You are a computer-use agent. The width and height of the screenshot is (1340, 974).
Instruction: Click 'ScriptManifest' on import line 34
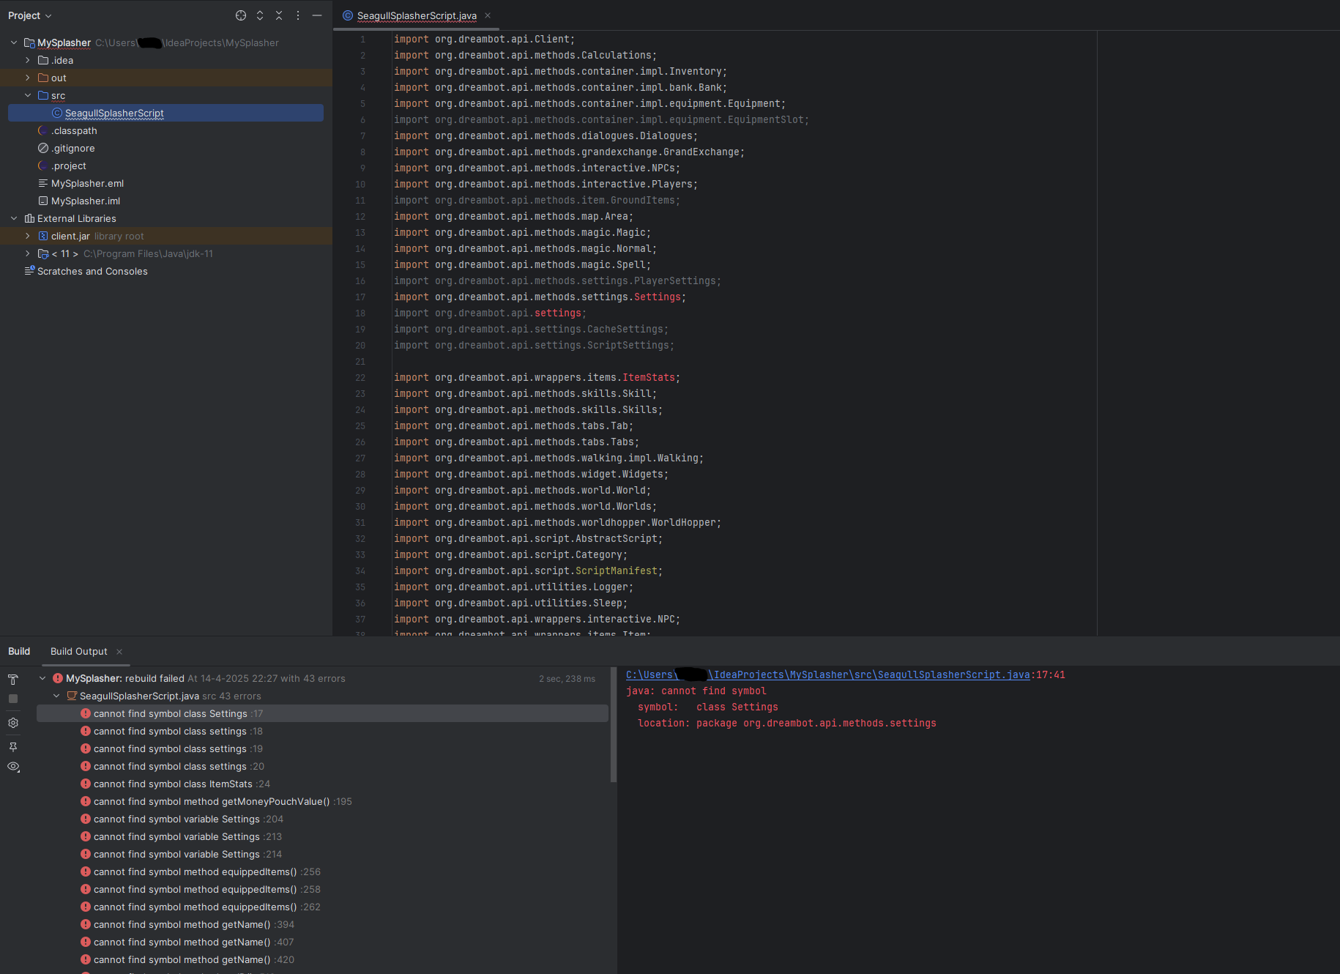pyautogui.click(x=617, y=570)
